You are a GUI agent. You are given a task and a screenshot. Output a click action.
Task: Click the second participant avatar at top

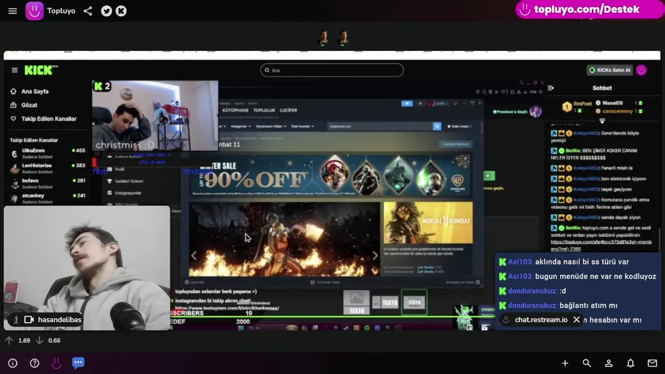(343, 37)
